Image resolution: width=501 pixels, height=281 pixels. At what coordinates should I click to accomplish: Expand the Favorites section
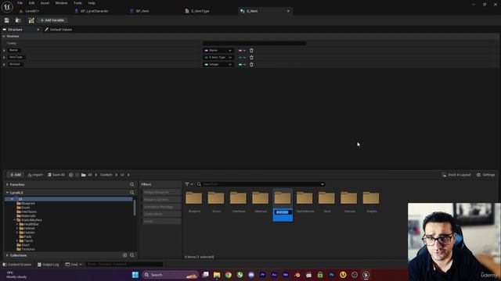tap(7, 184)
